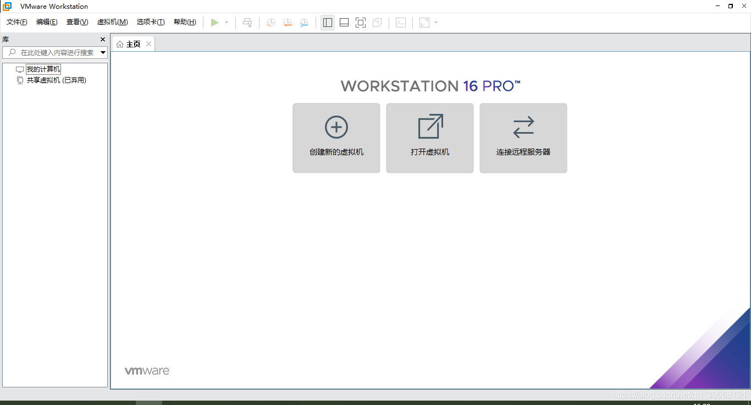Open the 虚拟机(M) menu

(x=112, y=22)
